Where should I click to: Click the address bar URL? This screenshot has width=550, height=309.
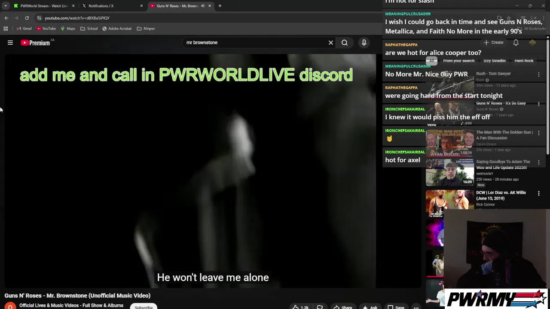(77, 18)
